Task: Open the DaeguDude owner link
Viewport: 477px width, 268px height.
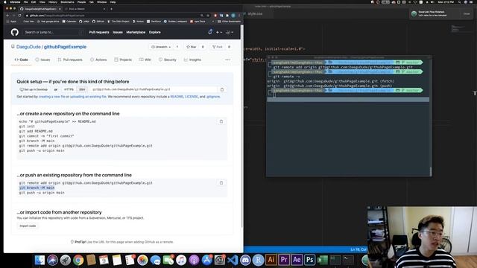Action: click(x=28, y=47)
